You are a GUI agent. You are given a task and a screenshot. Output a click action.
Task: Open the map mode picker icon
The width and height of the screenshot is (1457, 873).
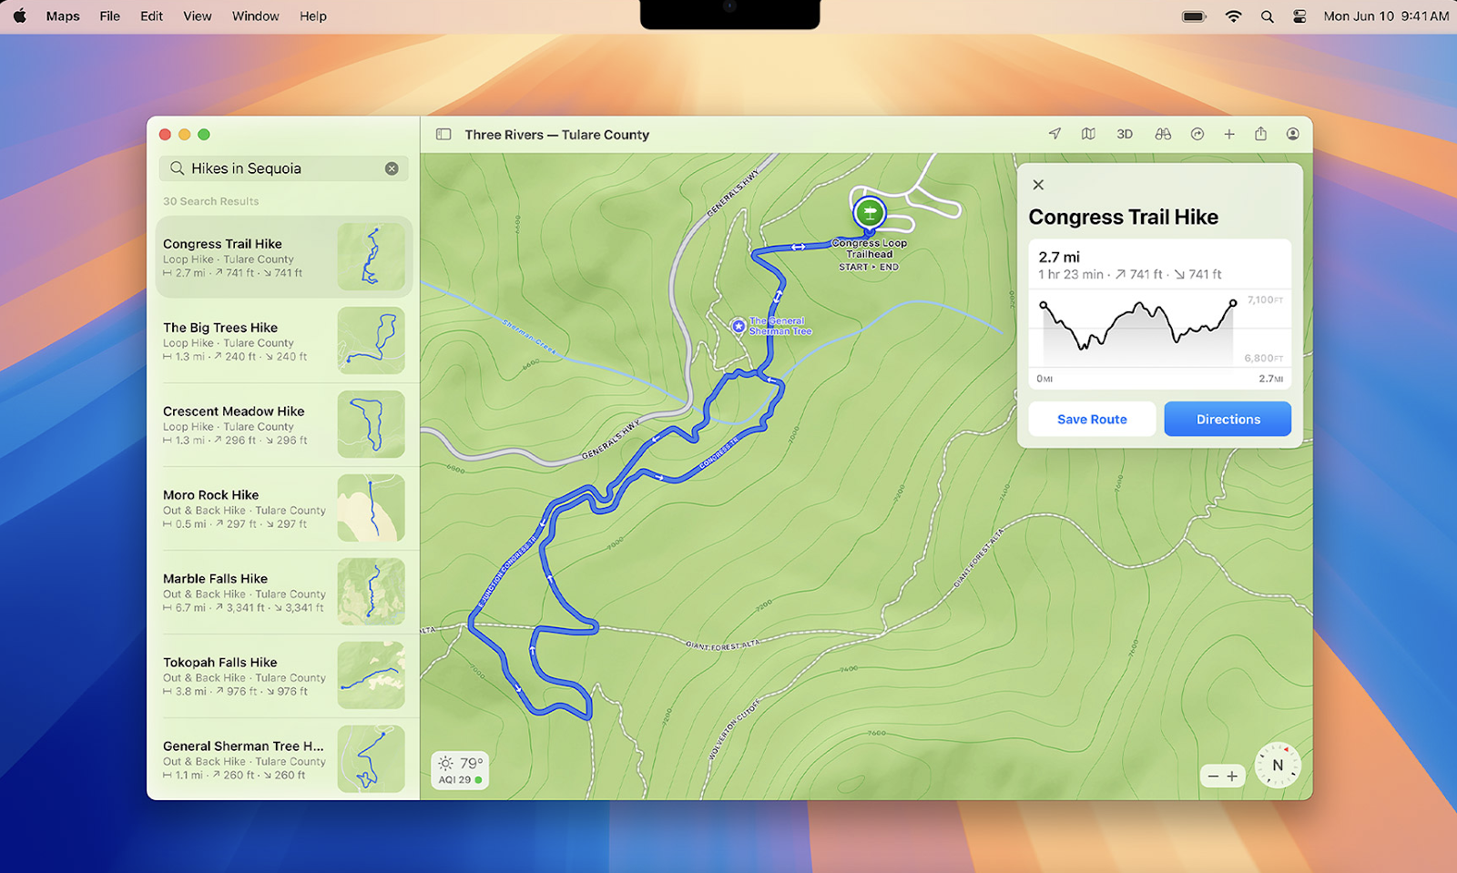tap(1088, 134)
